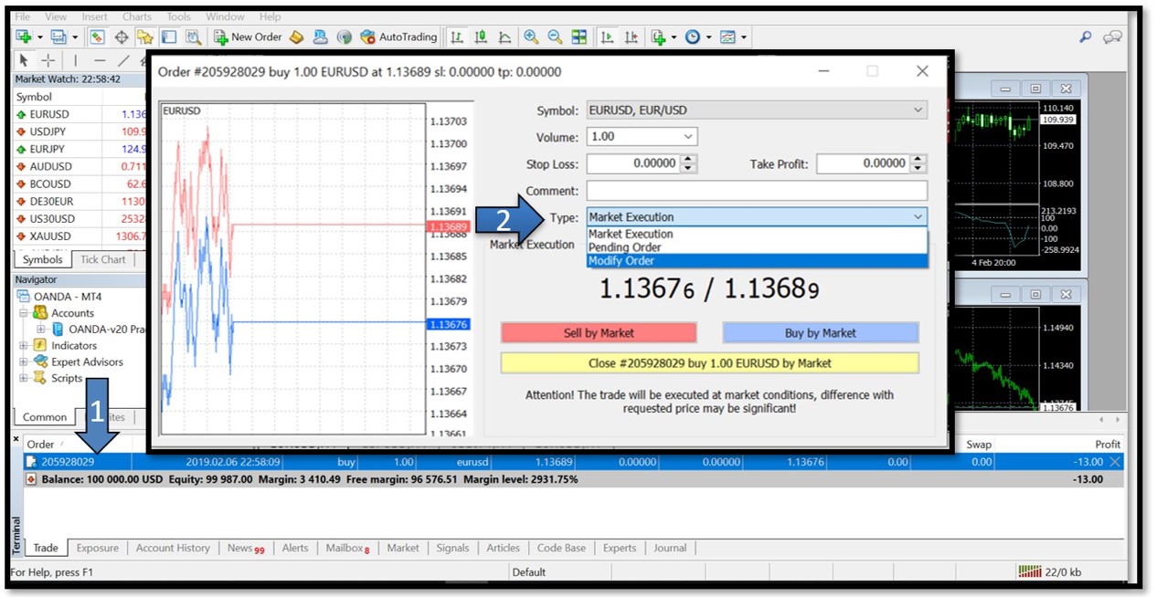Image resolution: width=1157 pixels, height=597 pixels.
Task: Select the crosshair tool
Action: click(48, 61)
